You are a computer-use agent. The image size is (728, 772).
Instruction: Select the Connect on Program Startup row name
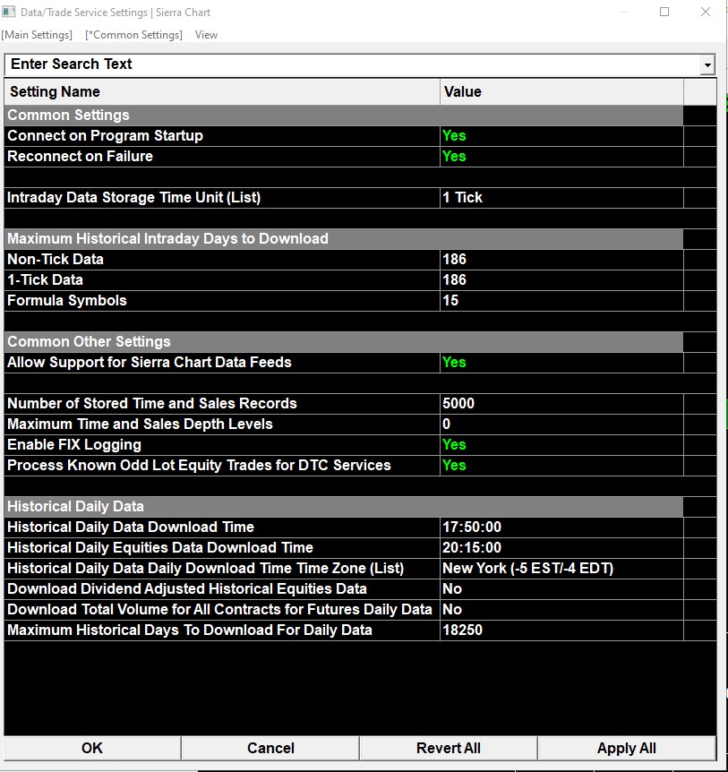pos(222,136)
